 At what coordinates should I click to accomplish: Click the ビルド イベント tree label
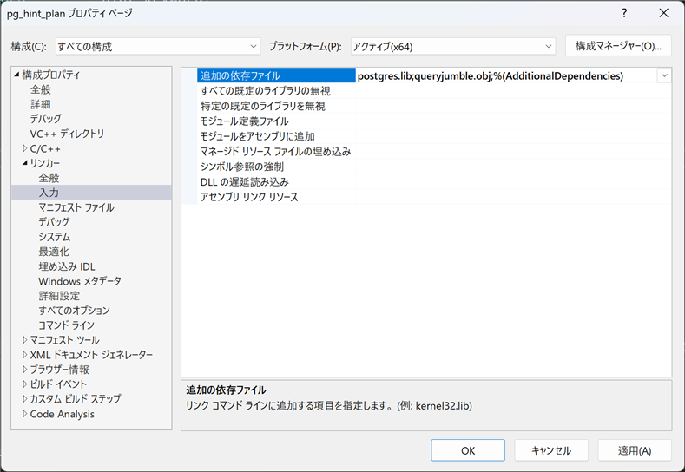tap(58, 384)
